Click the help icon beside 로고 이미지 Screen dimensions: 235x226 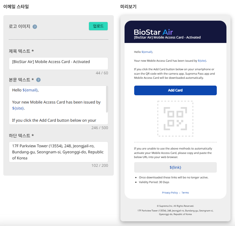[35, 27]
